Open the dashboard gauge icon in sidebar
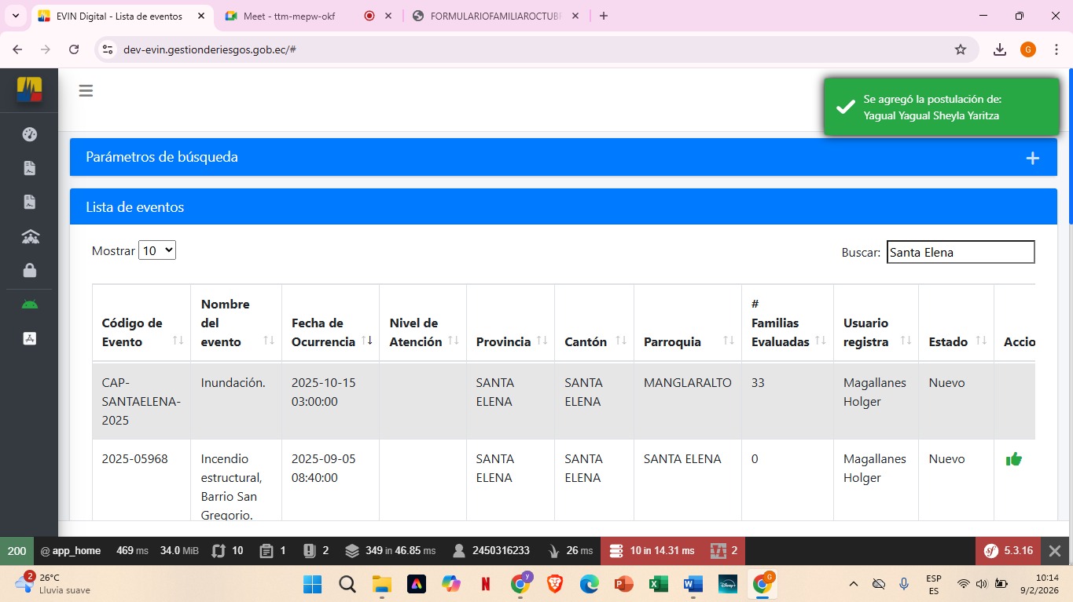This screenshot has height=602, width=1073. tap(30, 134)
